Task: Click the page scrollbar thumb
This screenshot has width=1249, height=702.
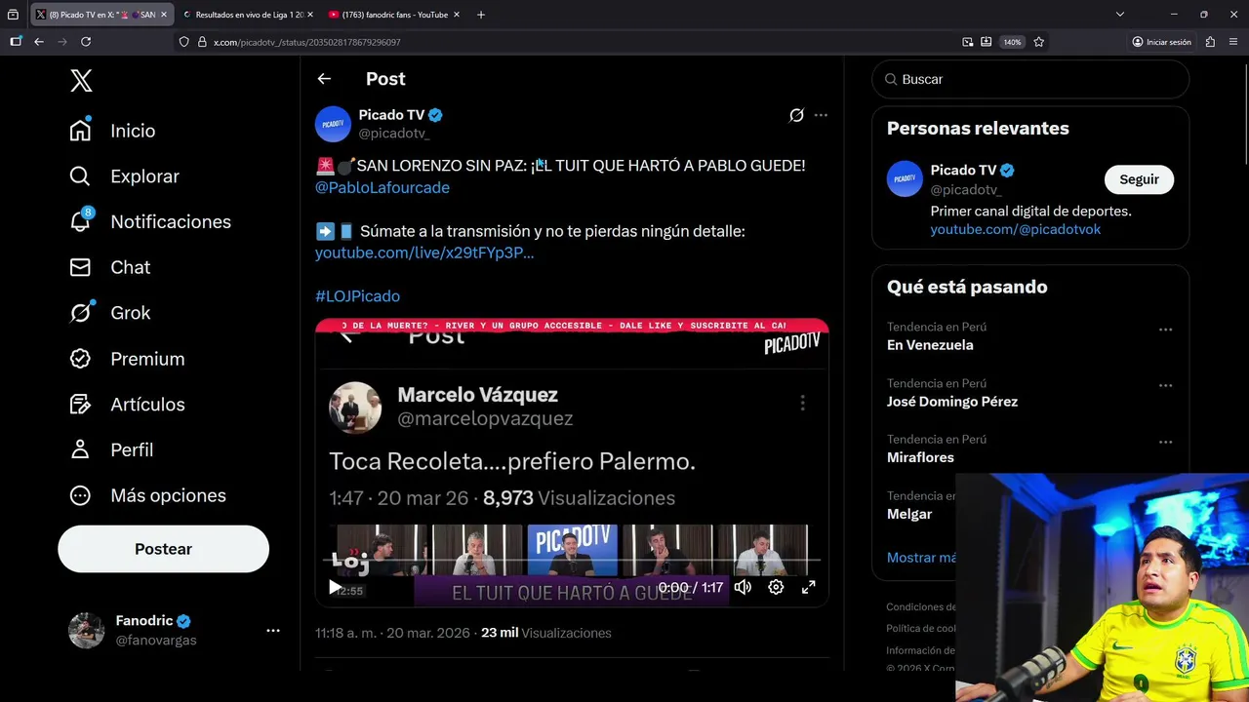Action: pyautogui.click(x=1244, y=113)
